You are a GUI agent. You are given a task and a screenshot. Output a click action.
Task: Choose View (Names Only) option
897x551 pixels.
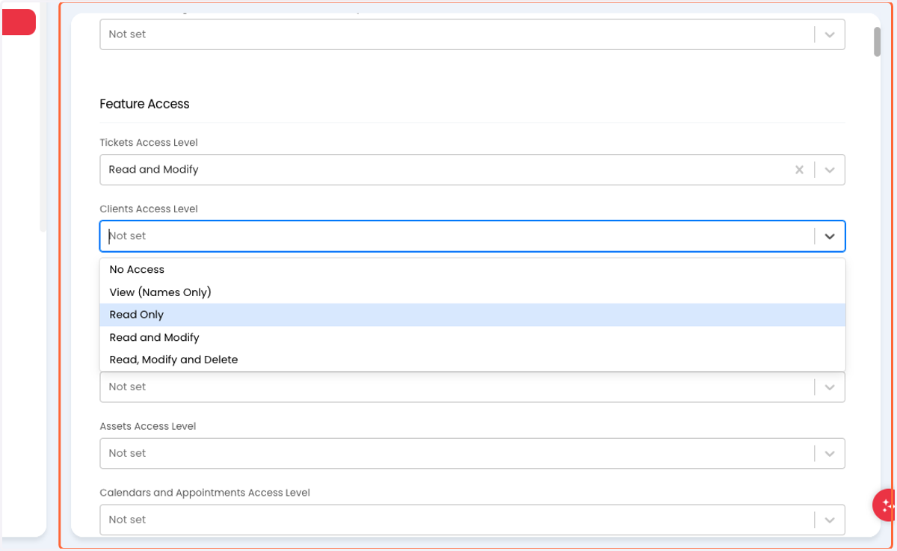coord(472,292)
